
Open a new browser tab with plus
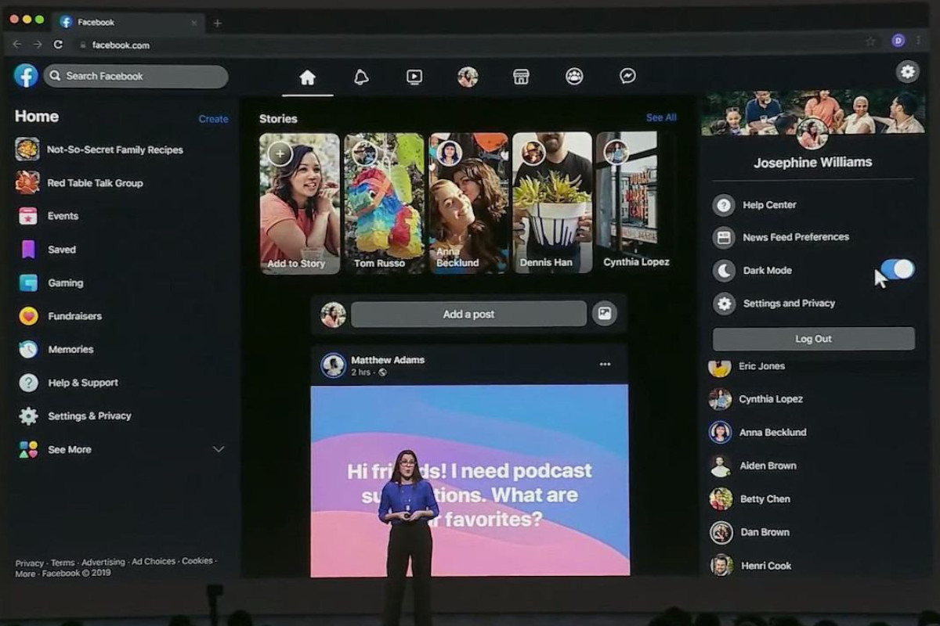coord(218,23)
